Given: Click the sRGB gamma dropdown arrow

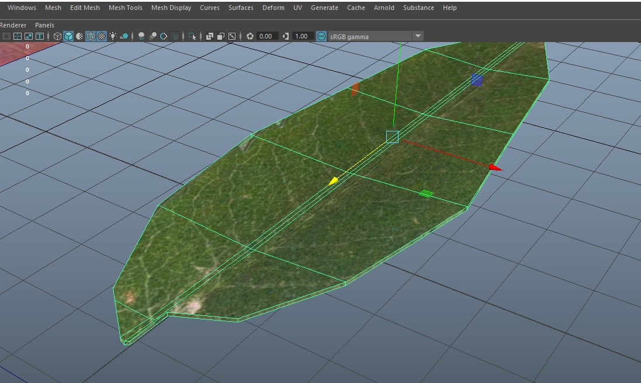Looking at the screenshot, I should click(x=418, y=36).
